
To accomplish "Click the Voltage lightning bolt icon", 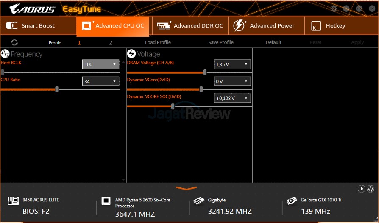I will point(131,54).
